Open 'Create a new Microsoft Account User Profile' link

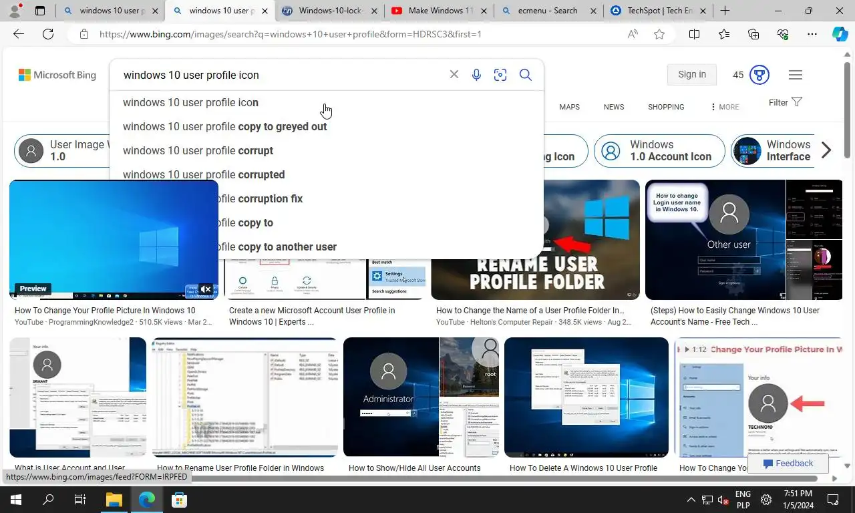pyautogui.click(x=312, y=316)
